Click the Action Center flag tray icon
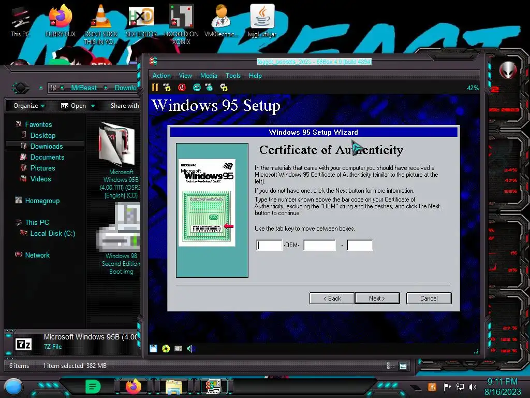Image resolution: width=530 pixels, height=398 pixels. (448, 387)
